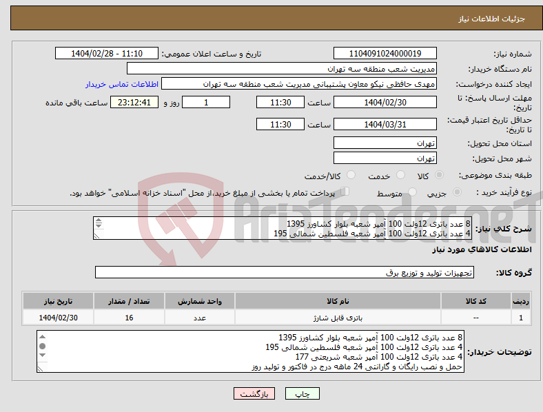Viewport: 543px width, 412px height.
Task: Click the اطلاعات کالاهای مورد نیاز section heading
Action: [482, 249]
